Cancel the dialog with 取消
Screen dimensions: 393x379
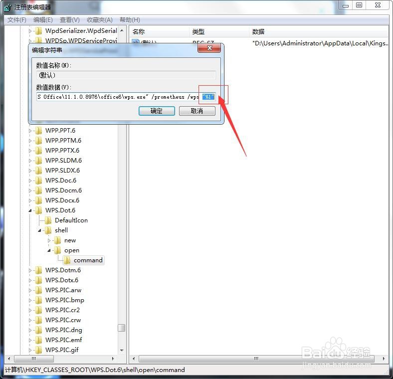coord(197,111)
